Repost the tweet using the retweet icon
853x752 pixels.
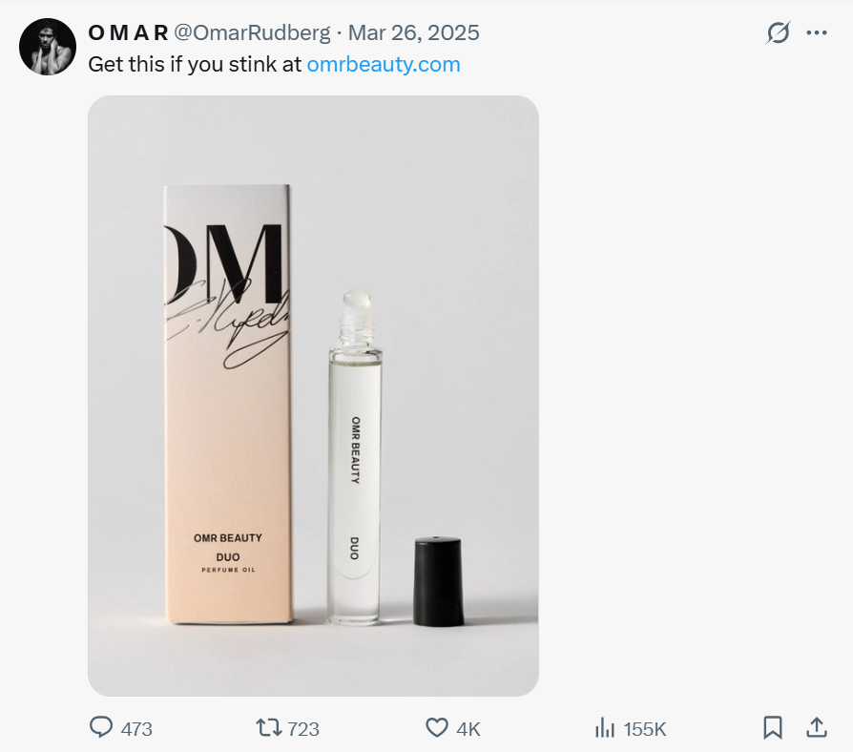pyautogui.click(x=268, y=727)
